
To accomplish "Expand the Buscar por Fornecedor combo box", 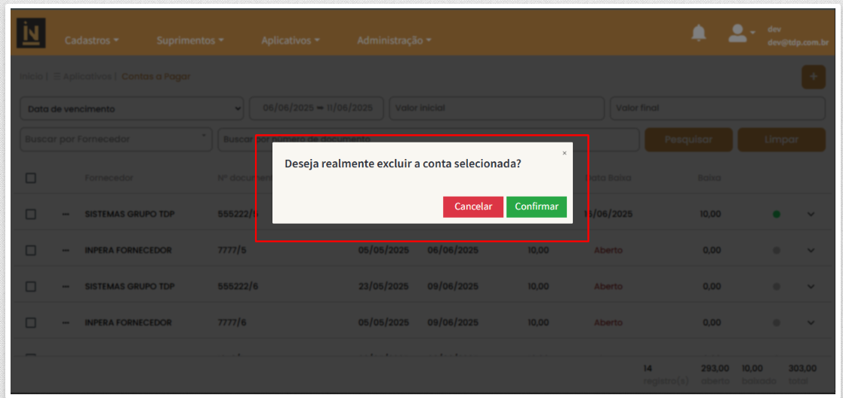I will pos(115,139).
